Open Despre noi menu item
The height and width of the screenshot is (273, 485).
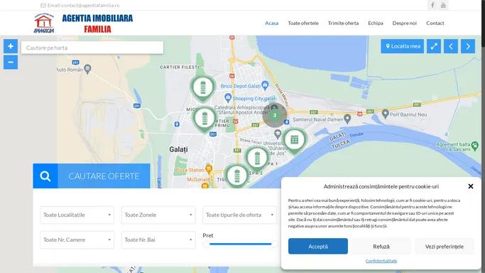[405, 23]
